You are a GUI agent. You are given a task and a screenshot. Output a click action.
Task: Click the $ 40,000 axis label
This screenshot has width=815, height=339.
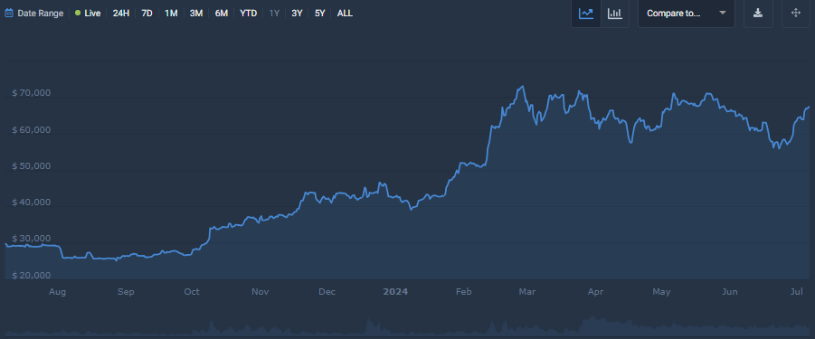pyautogui.click(x=32, y=202)
